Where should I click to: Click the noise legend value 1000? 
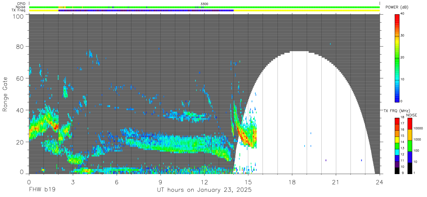418,139
